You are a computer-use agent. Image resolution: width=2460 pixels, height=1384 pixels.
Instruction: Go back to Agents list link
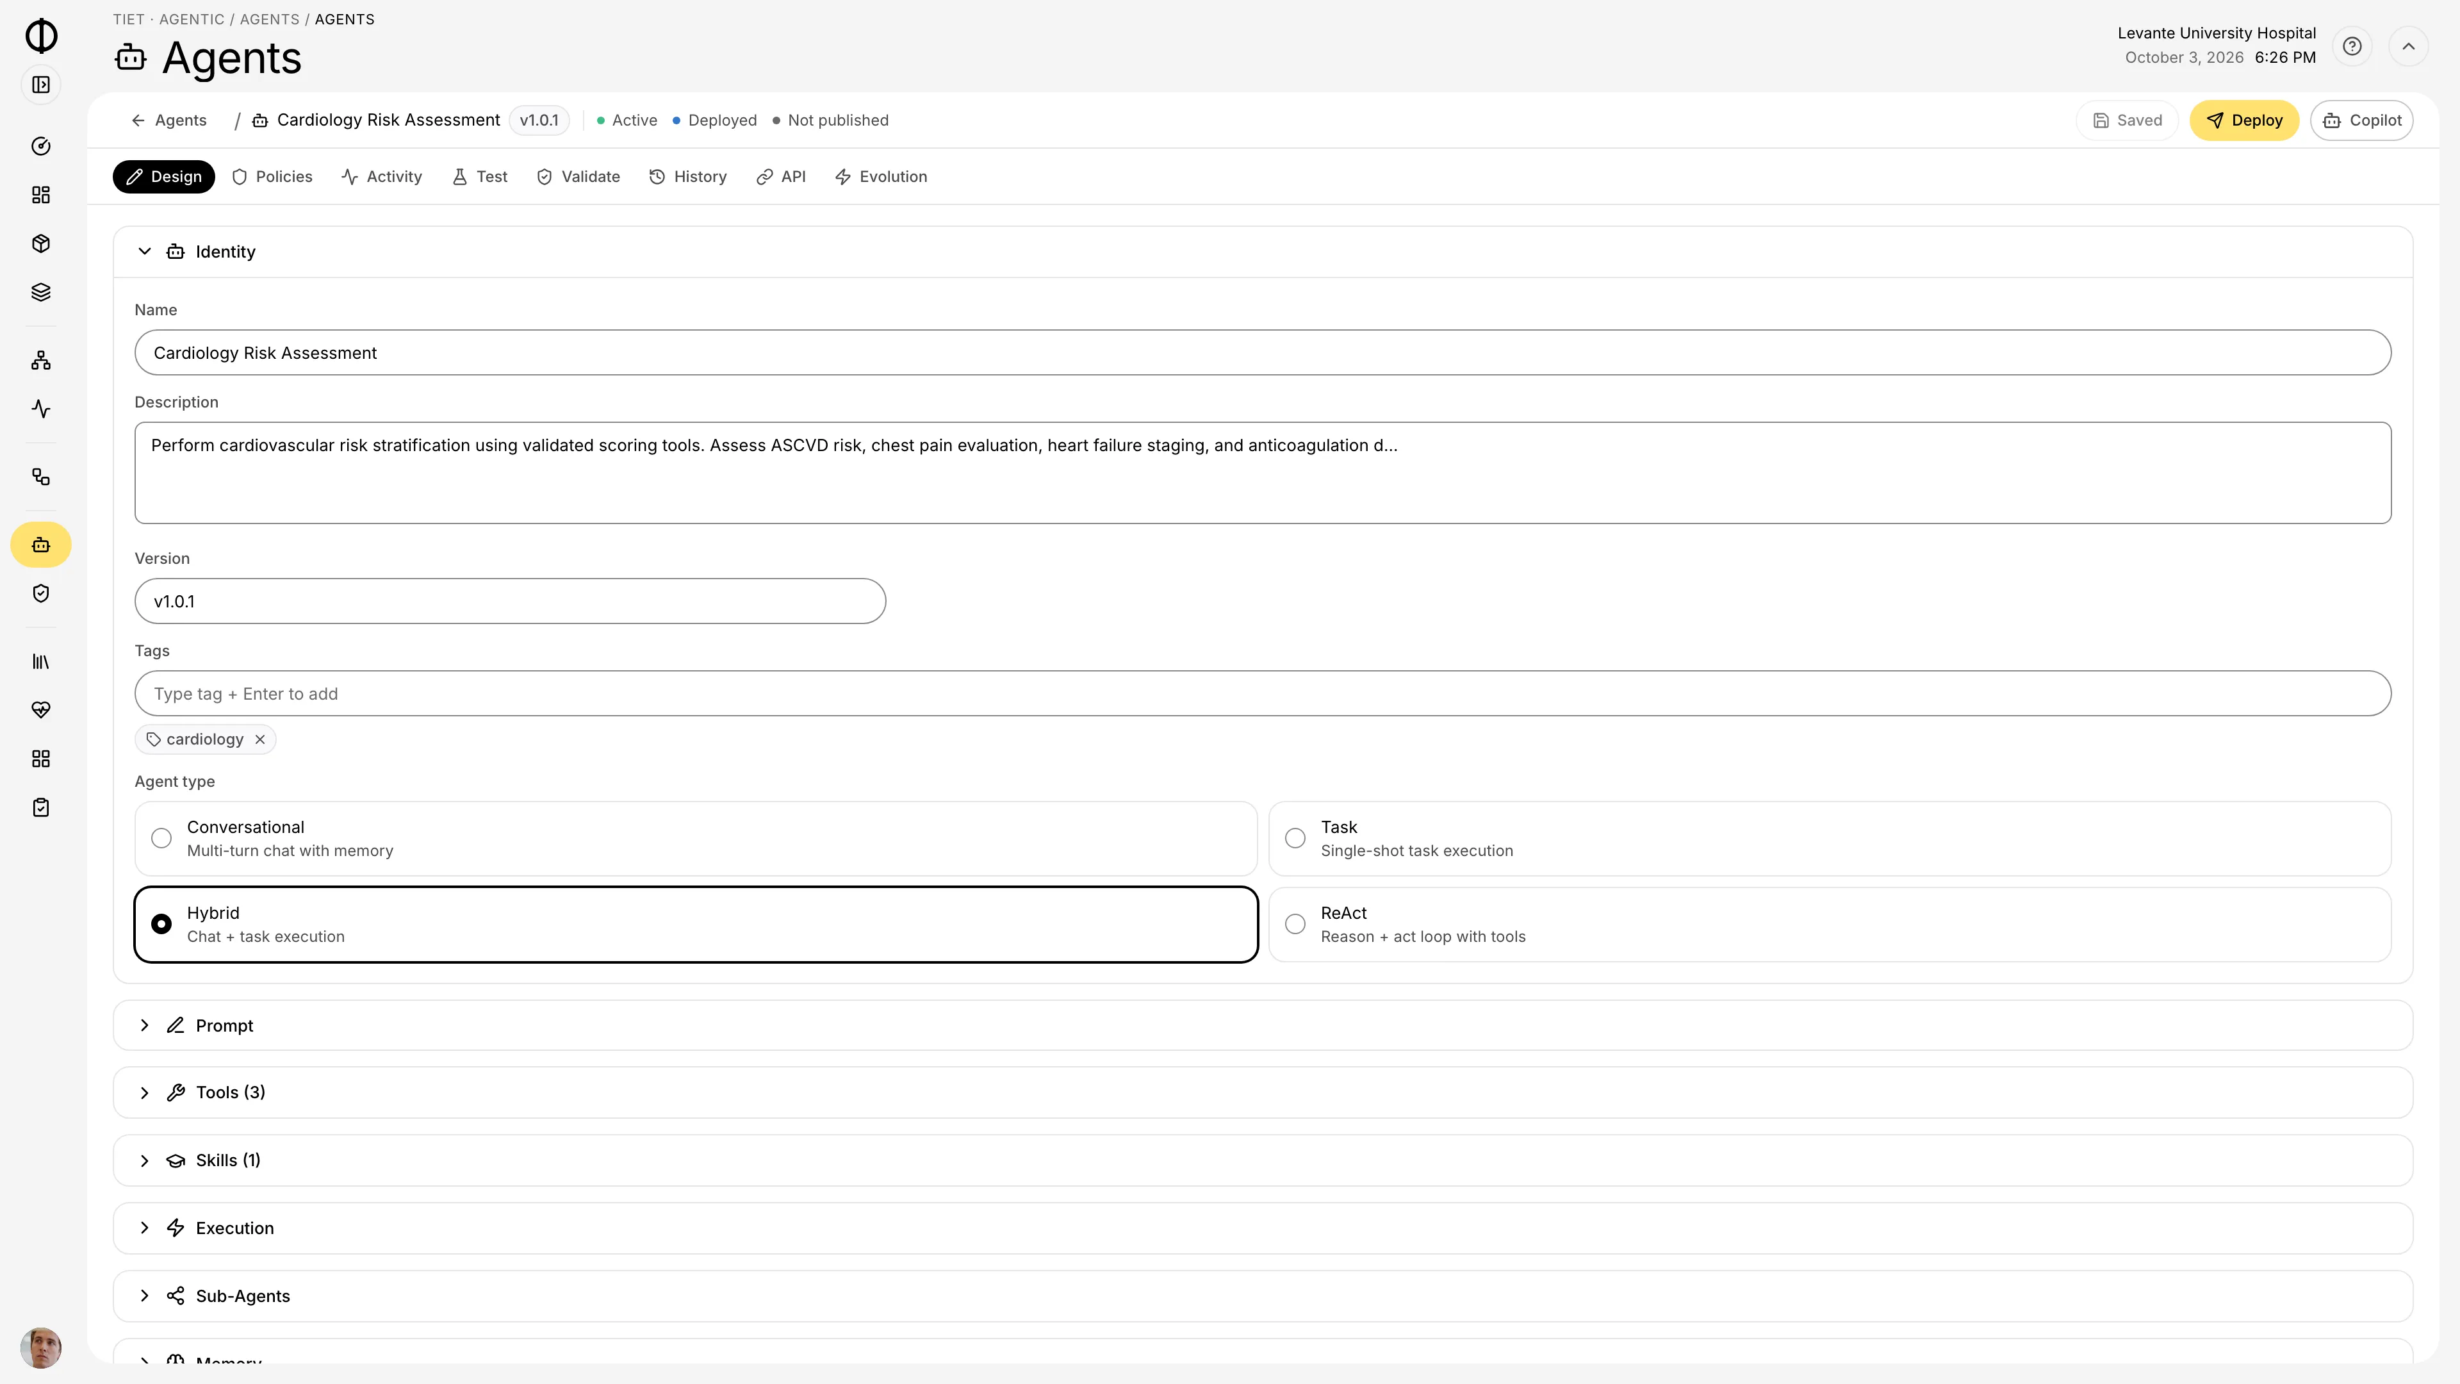coord(169,120)
